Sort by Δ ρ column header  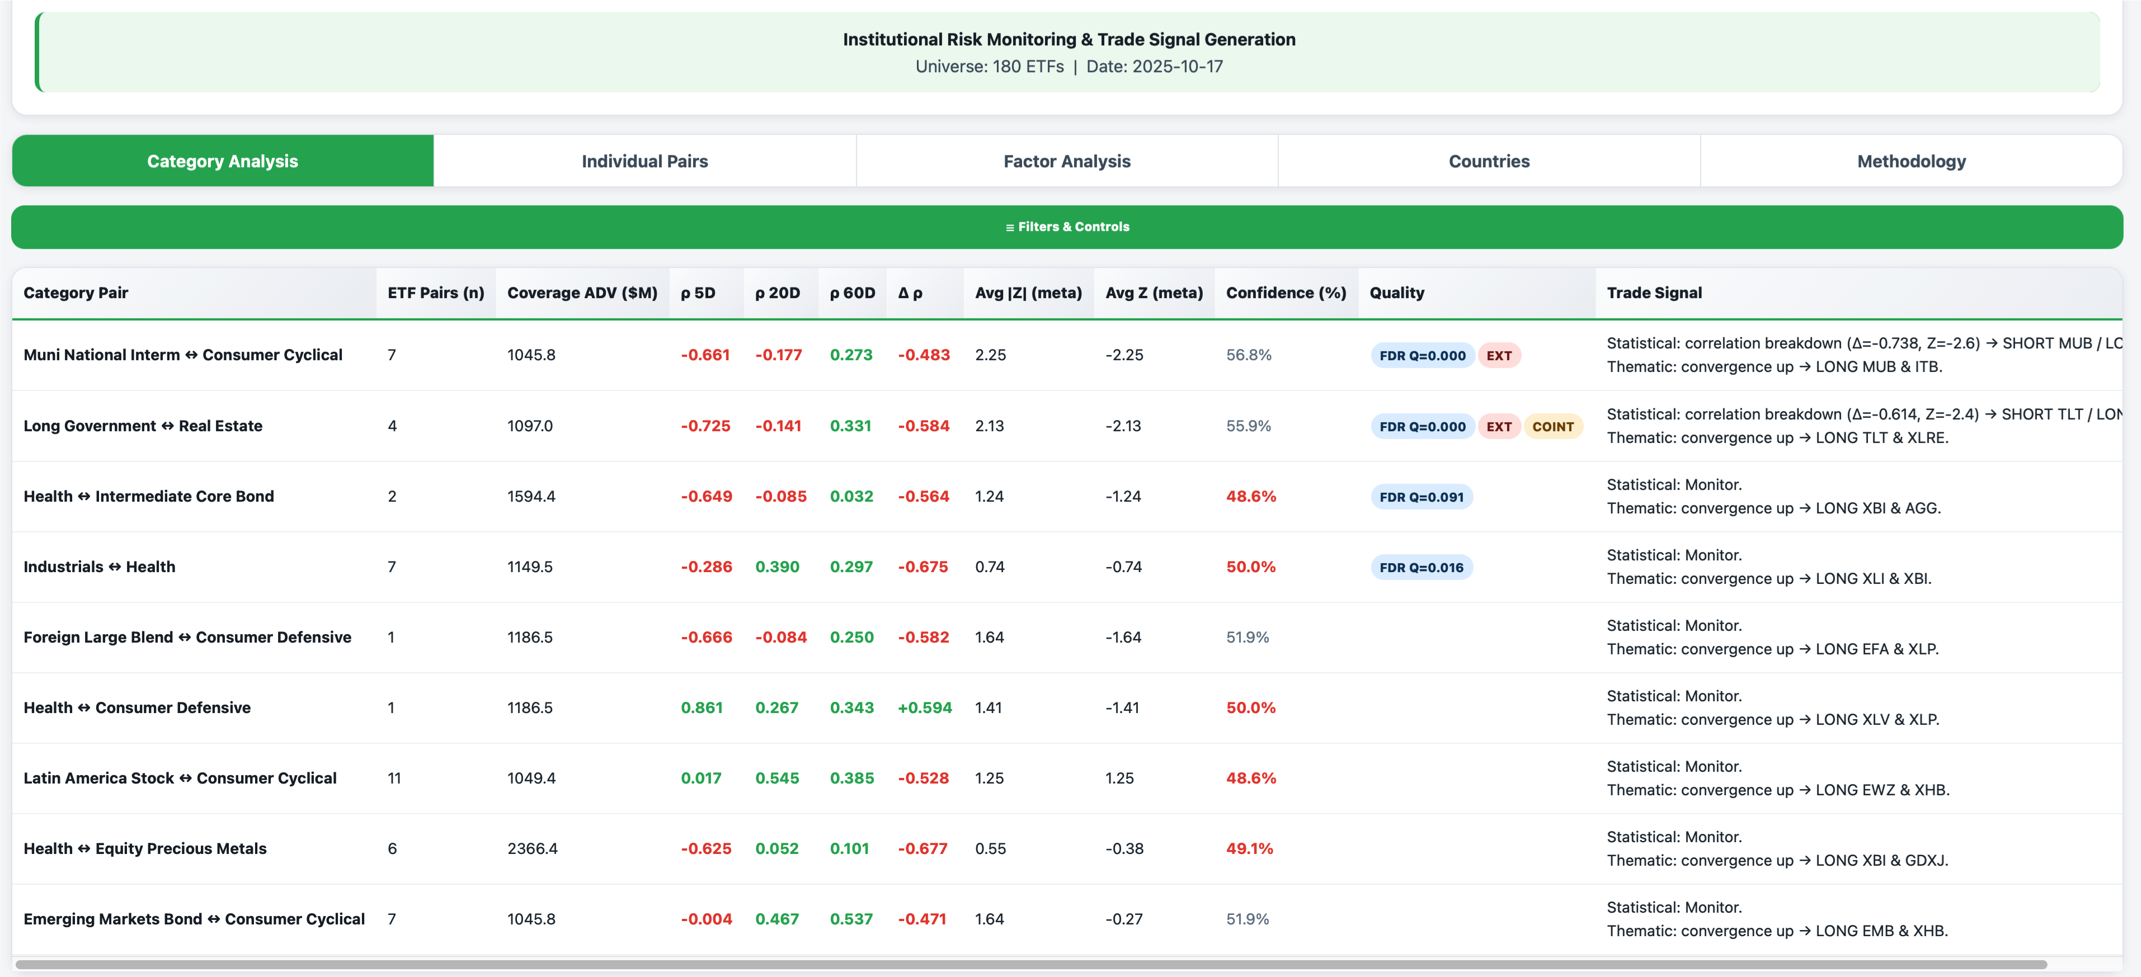click(910, 292)
